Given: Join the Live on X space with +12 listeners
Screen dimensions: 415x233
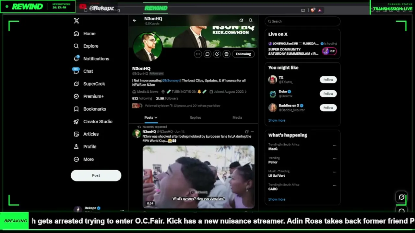Looking at the screenshot, I should point(329,51).
